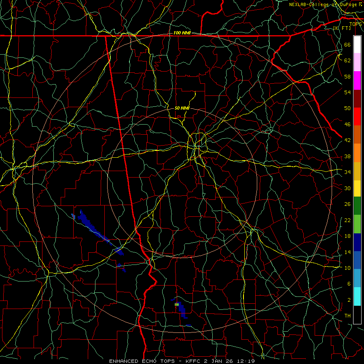Click the '50' legend value
364x364 pixels.
347,108
